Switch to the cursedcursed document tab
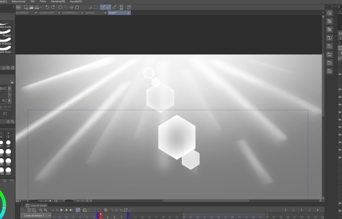This screenshot has width=342, height=219. tap(50, 13)
